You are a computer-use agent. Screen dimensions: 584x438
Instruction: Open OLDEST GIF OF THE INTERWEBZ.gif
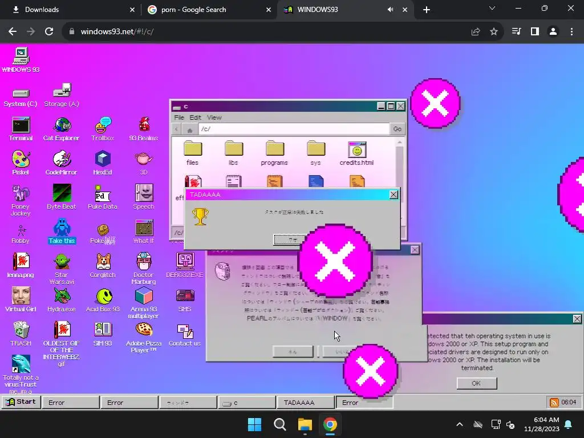[62, 344]
